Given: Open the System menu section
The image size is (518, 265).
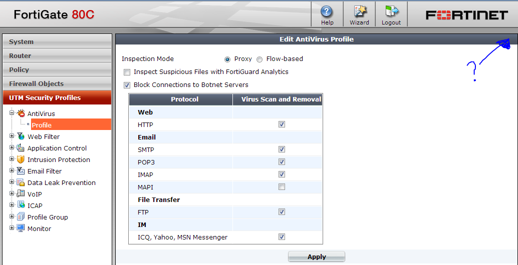Looking at the screenshot, I should [57, 41].
